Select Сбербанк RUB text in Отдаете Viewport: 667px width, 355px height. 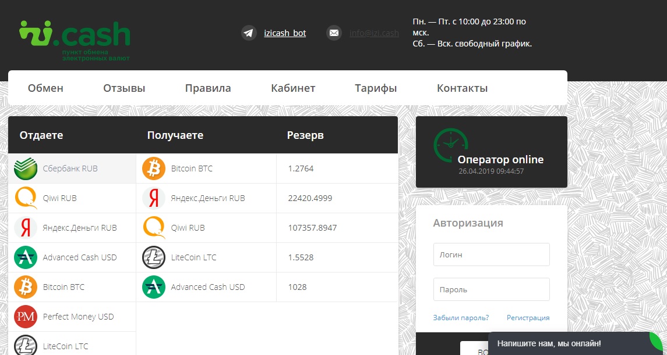70,168
